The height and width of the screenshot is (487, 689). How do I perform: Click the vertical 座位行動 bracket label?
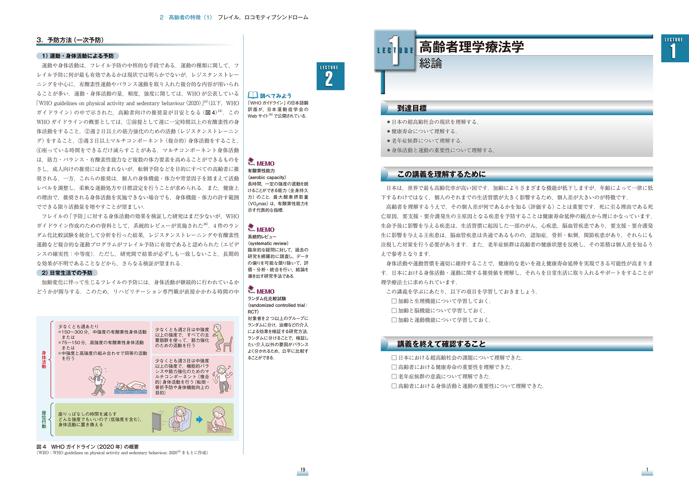[44, 420]
